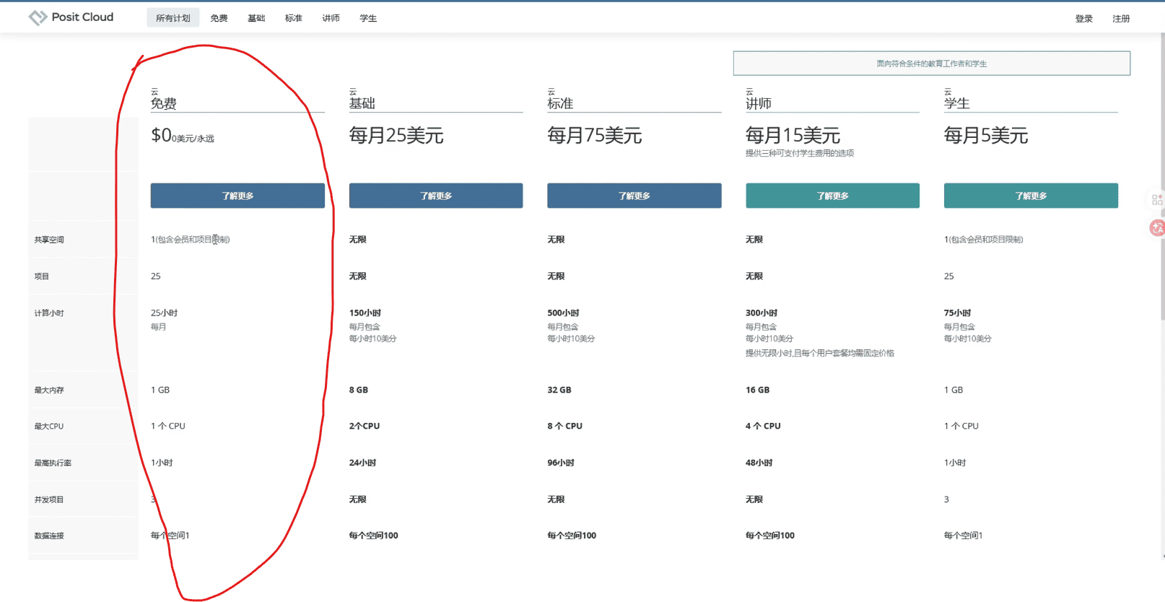
Task: Click the page vertical scrollbar
Action: point(1161,177)
